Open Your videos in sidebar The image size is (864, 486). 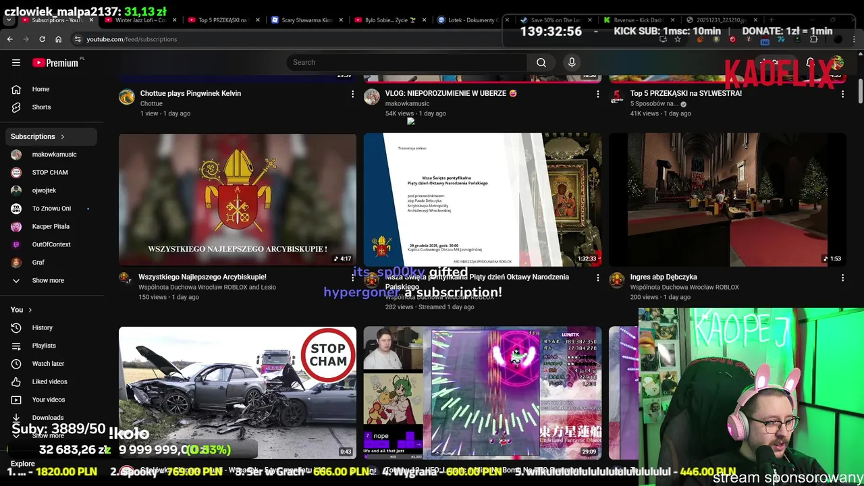(x=53, y=400)
